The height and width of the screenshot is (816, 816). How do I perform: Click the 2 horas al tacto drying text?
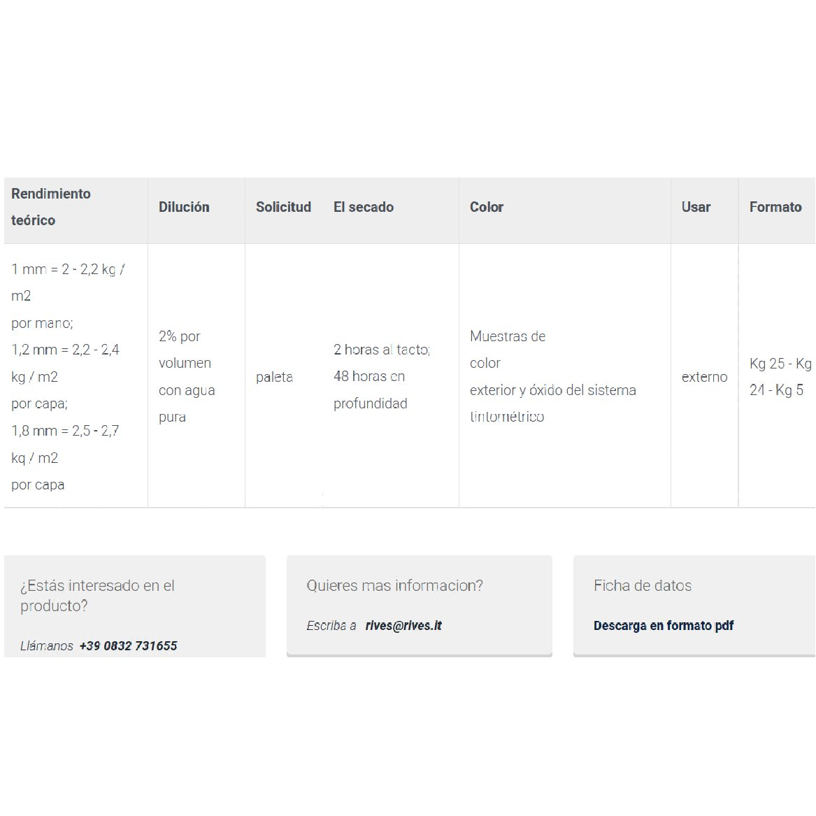pyautogui.click(x=382, y=350)
